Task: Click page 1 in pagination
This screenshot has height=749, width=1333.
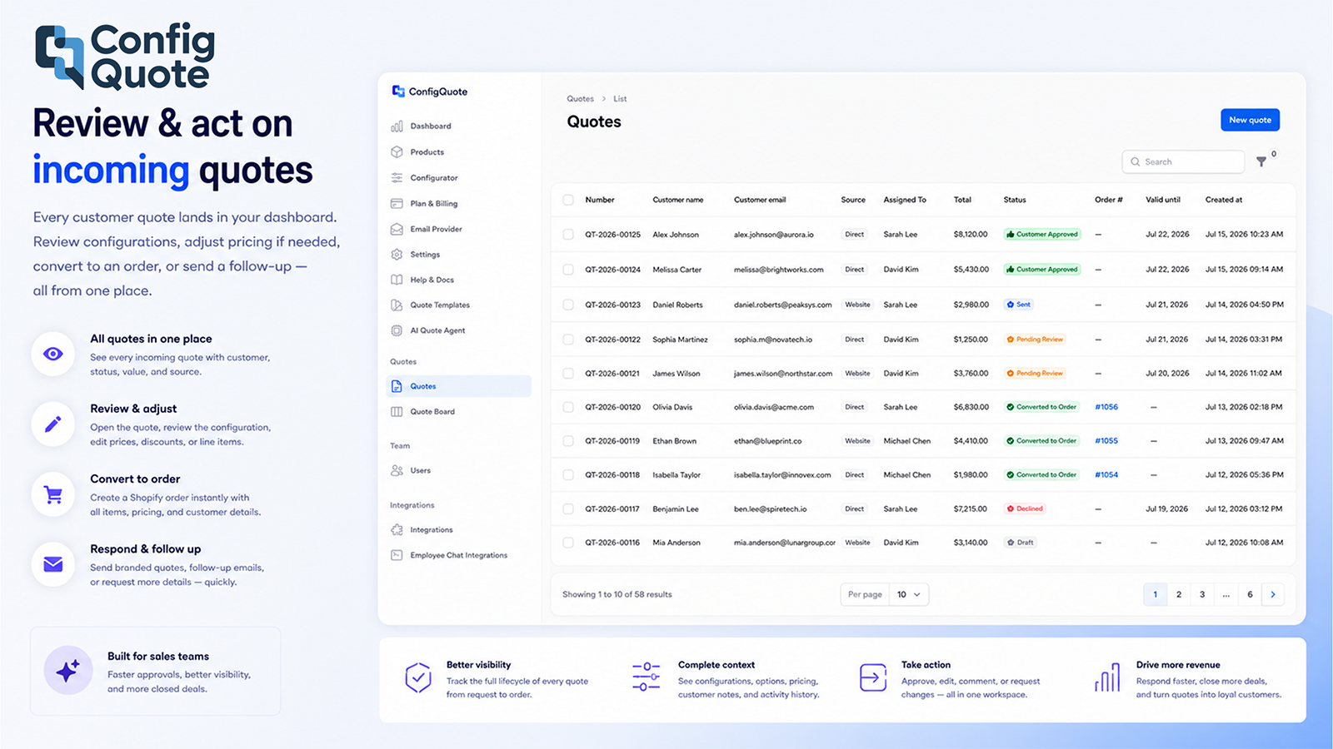Action: tap(1155, 594)
